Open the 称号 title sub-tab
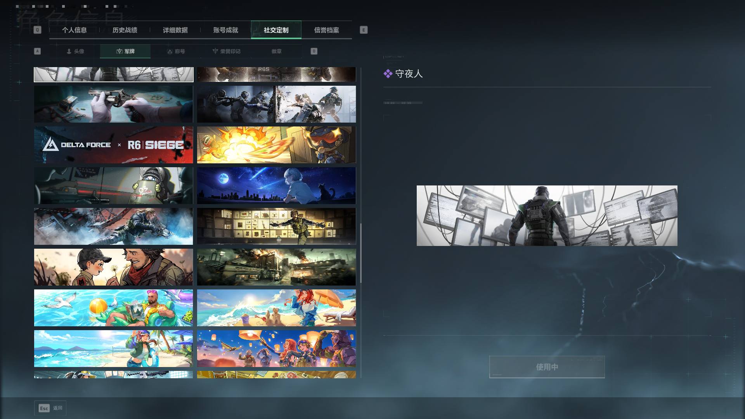Image resolution: width=745 pixels, height=419 pixels. click(x=176, y=51)
